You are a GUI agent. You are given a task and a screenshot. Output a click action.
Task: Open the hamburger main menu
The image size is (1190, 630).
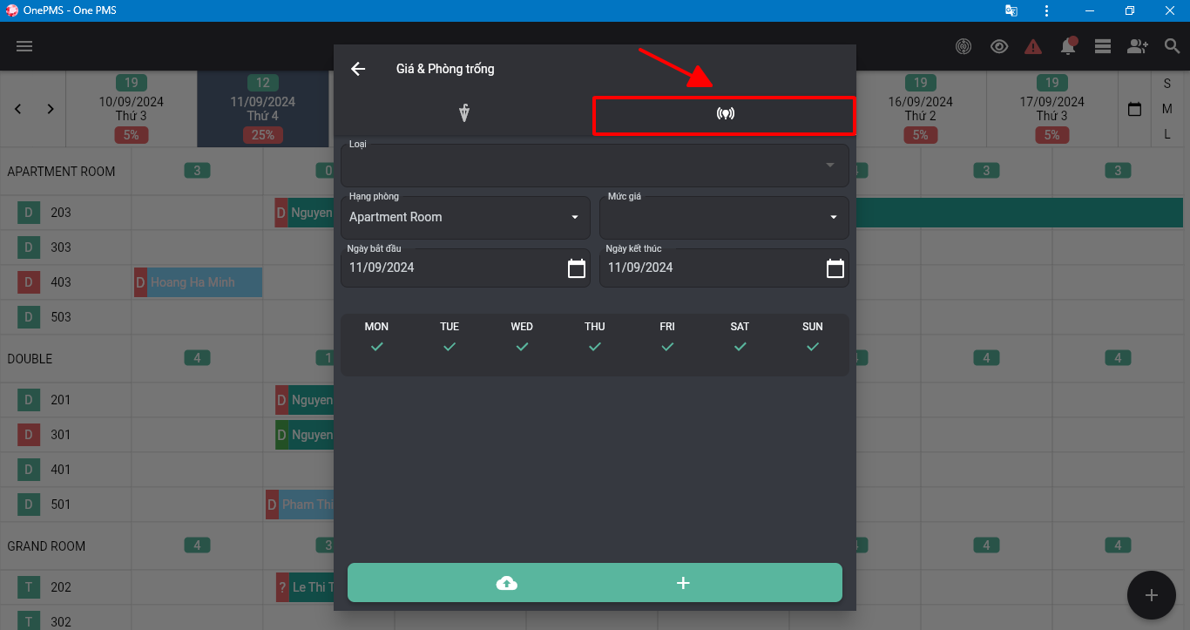(24, 46)
